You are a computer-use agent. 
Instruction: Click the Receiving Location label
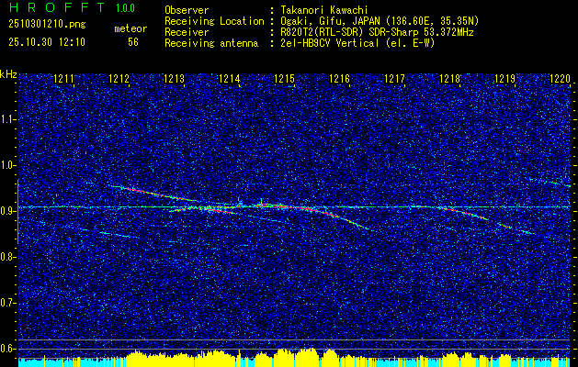[x=214, y=21]
